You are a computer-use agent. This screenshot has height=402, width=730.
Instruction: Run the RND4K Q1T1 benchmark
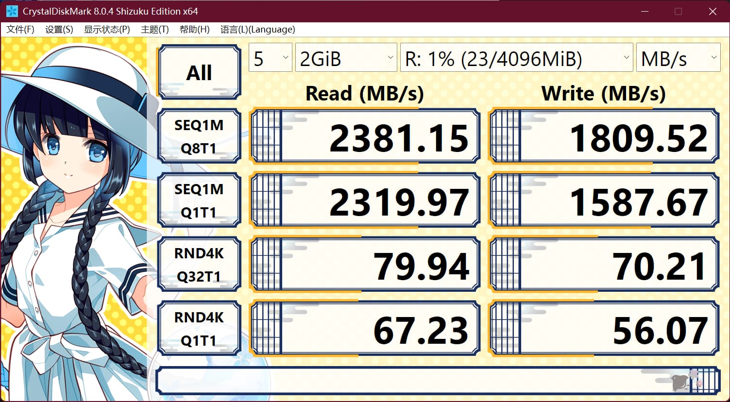(x=199, y=329)
